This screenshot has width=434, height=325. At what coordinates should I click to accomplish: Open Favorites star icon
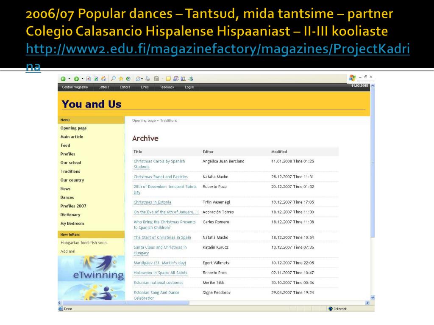[121, 79]
